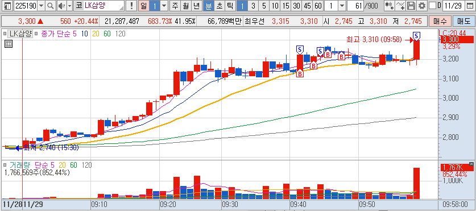Open the stock code 225190 dropdown arrow
Viewport: 476px width, 211px height.
pyautogui.click(x=42, y=6)
